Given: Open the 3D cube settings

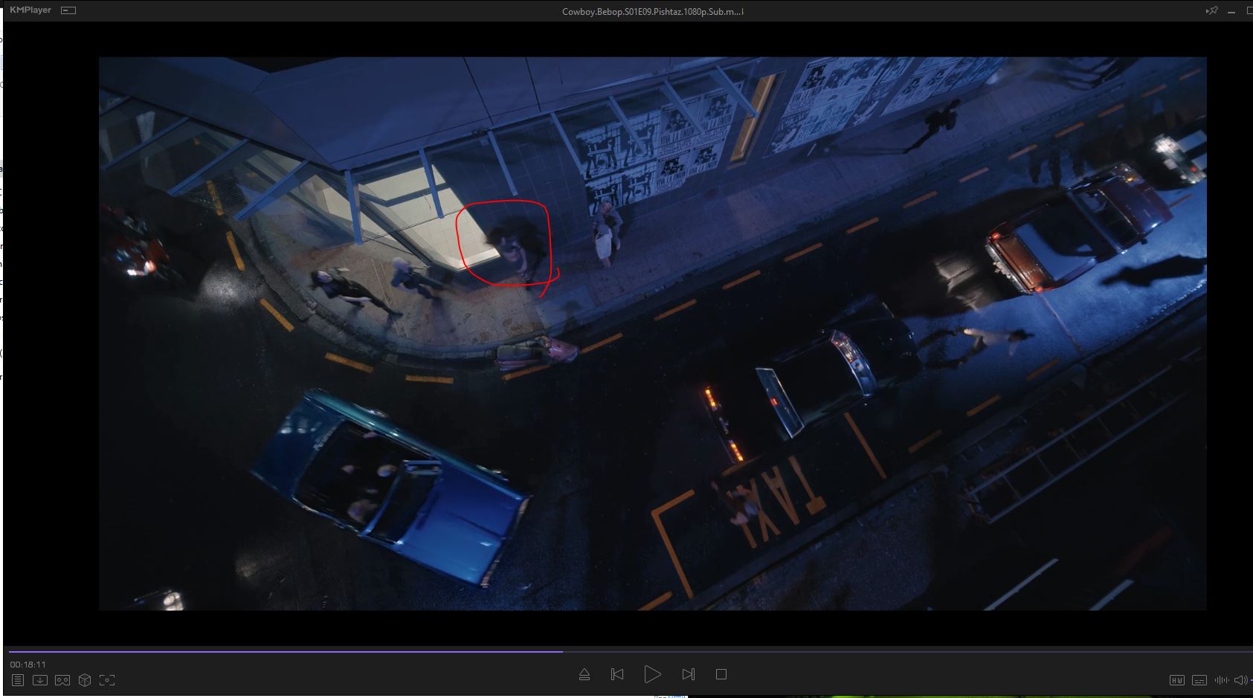Looking at the screenshot, I should click(x=85, y=680).
